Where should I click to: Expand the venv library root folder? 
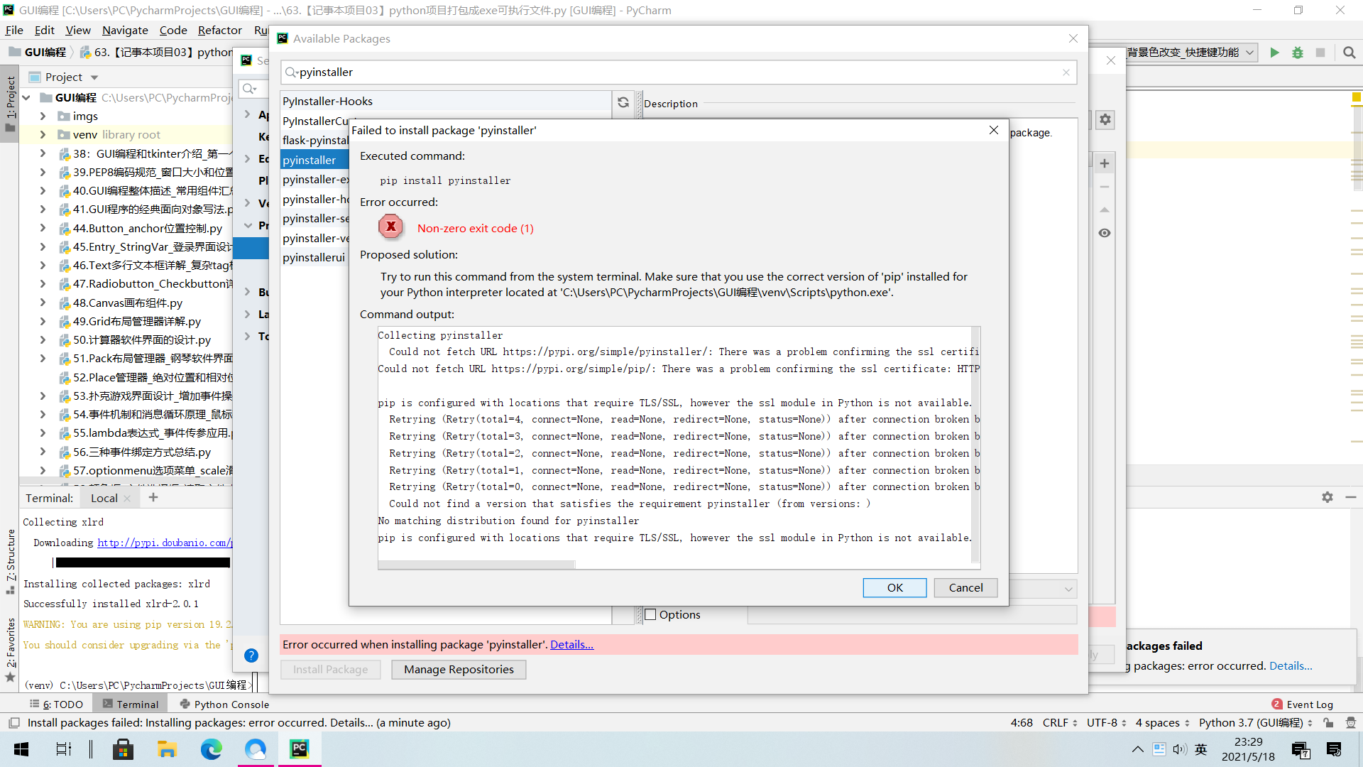pos(43,135)
